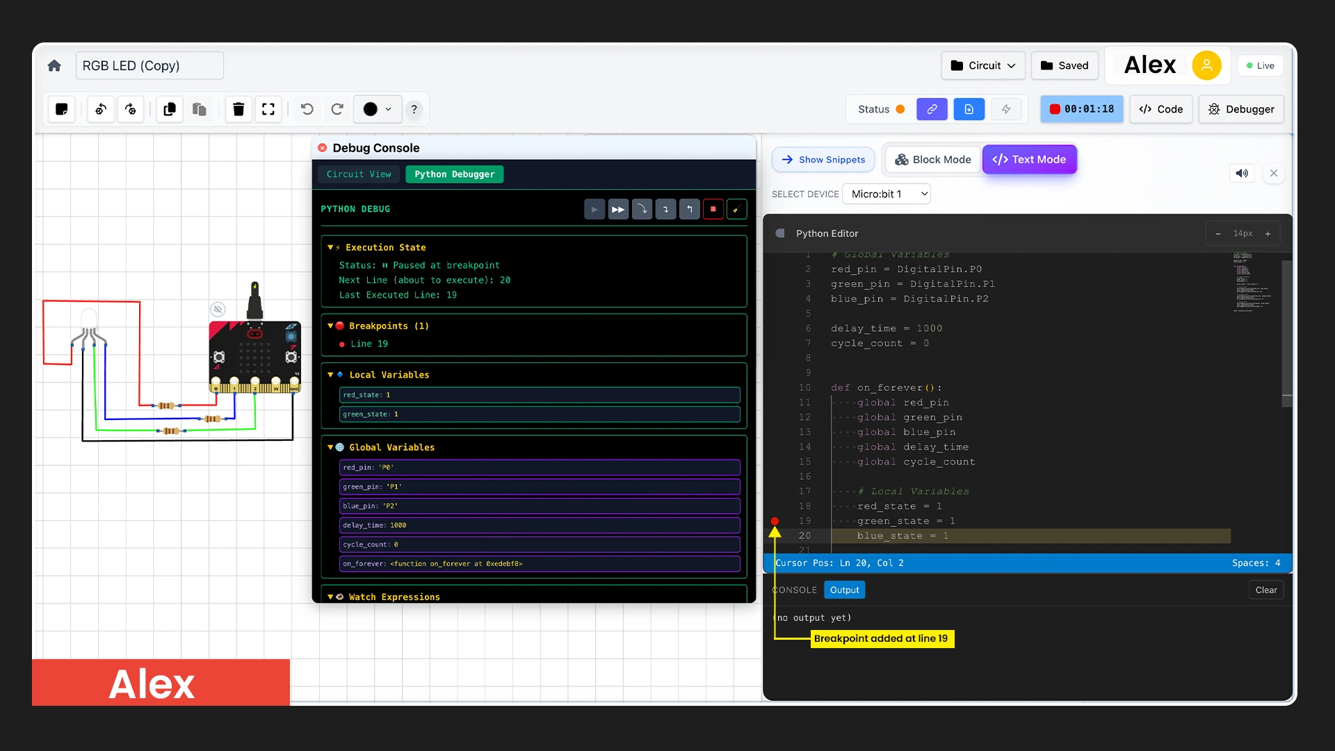This screenshot has width=1335, height=751.
Task: Open the Micro:bit 1 device dropdown
Action: [887, 194]
